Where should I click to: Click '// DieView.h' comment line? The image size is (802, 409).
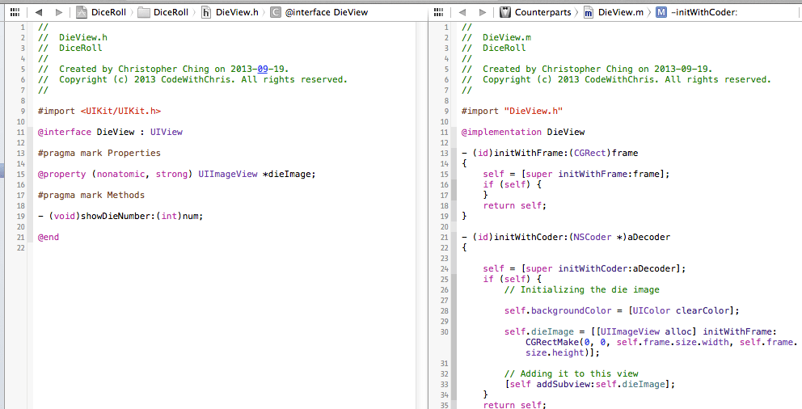pyautogui.click(x=73, y=37)
